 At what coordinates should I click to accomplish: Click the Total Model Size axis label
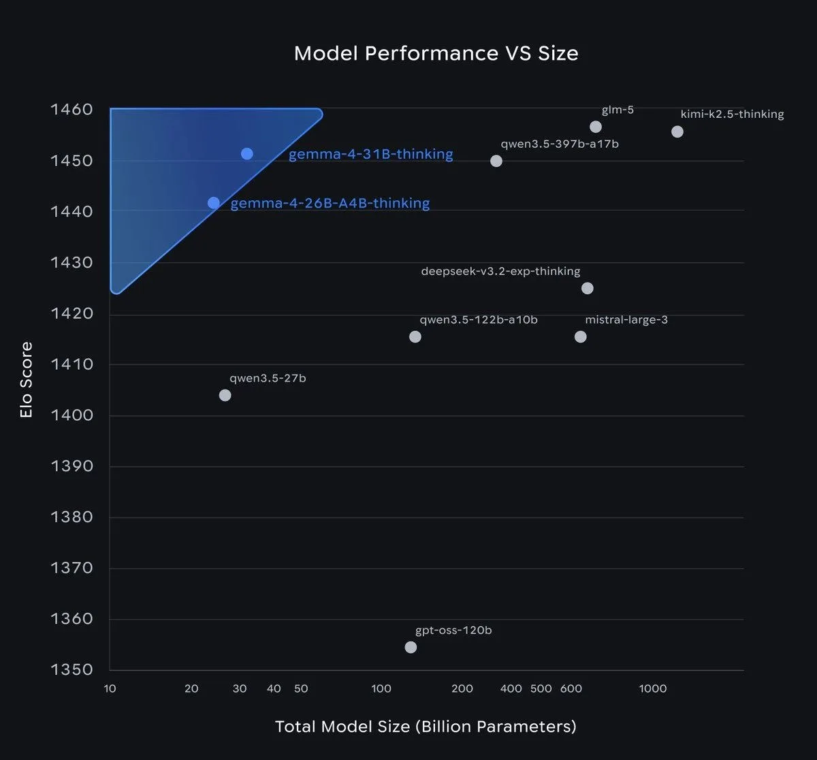(426, 727)
